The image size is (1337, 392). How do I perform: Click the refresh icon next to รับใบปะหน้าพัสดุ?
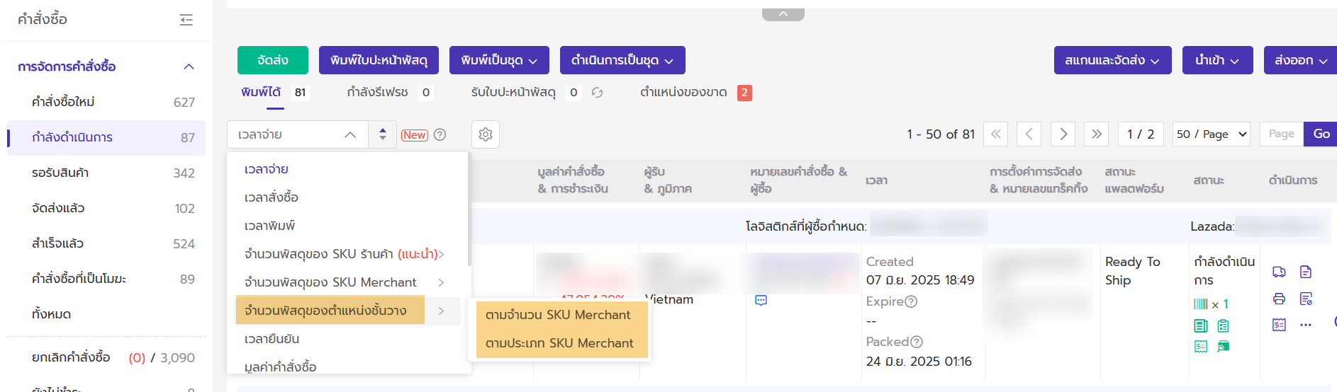pos(598,93)
